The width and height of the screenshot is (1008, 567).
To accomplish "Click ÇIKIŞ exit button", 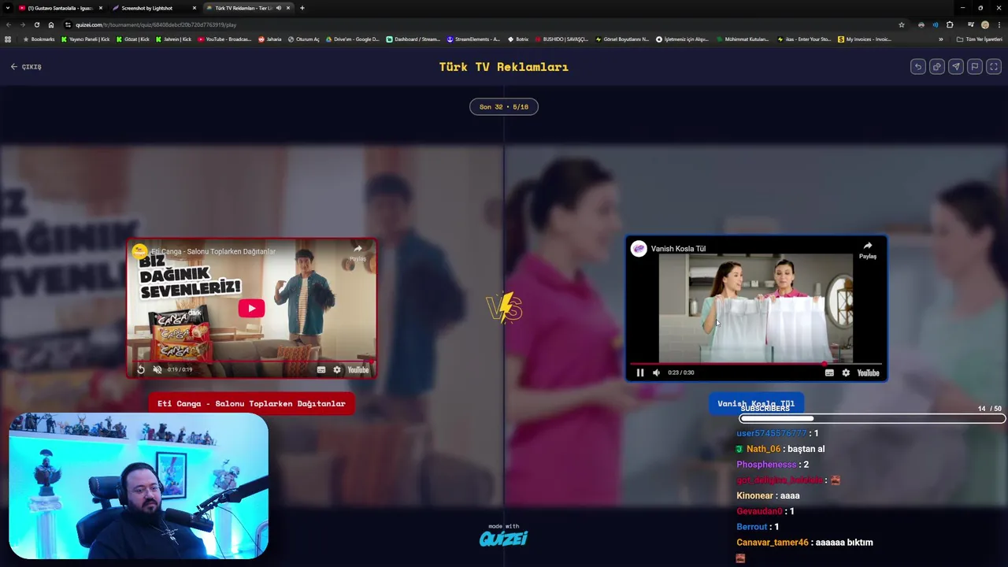I will click(x=26, y=67).
